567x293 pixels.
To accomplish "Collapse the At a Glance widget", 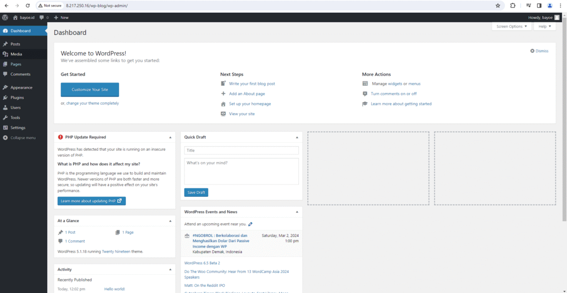I will 170,221.
